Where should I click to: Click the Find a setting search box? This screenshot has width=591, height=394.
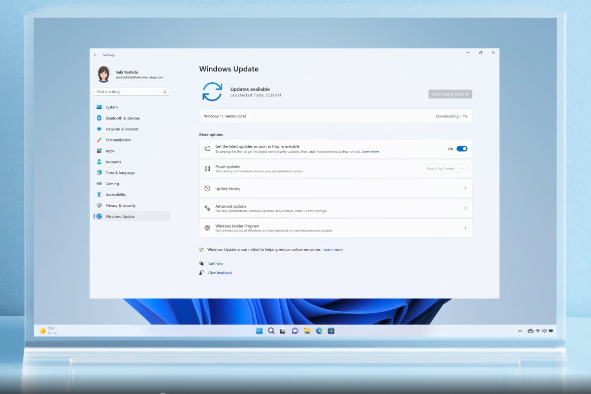tap(129, 92)
